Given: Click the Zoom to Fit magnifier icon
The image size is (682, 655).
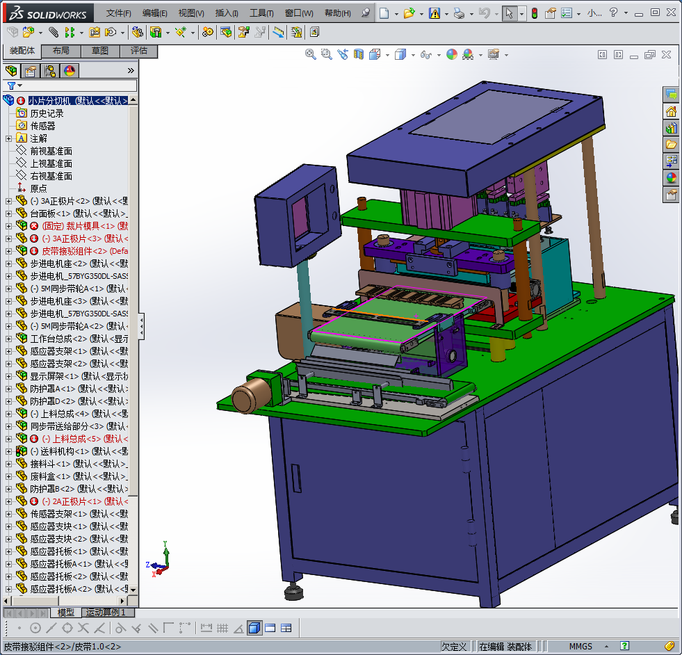Looking at the screenshot, I should pyautogui.click(x=311, y=54).
